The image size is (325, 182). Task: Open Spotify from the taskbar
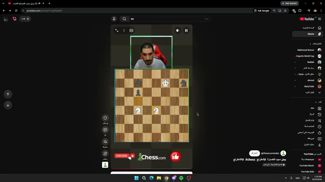click(181, 178)
